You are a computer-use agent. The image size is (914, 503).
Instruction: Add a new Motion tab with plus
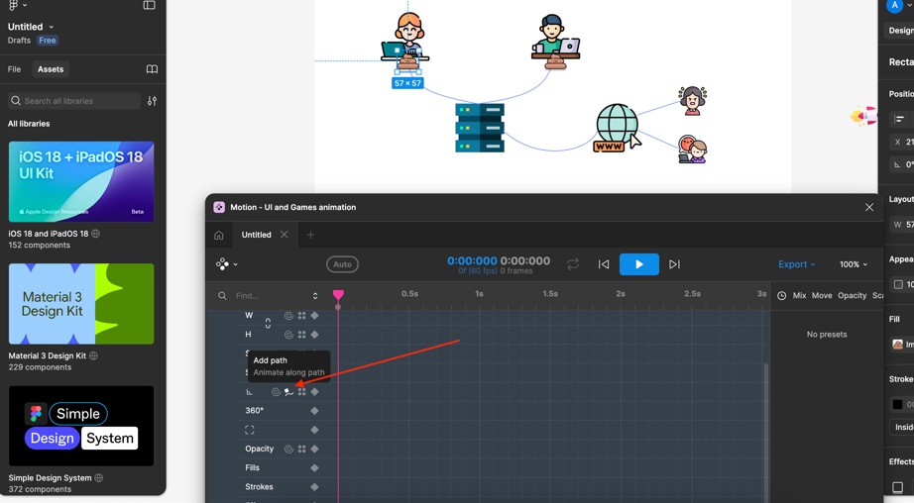pos(310,235)
